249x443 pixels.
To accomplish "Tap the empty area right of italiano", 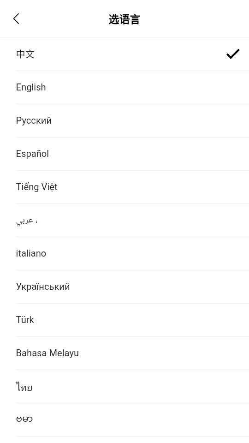I will (x=148, y=253).
